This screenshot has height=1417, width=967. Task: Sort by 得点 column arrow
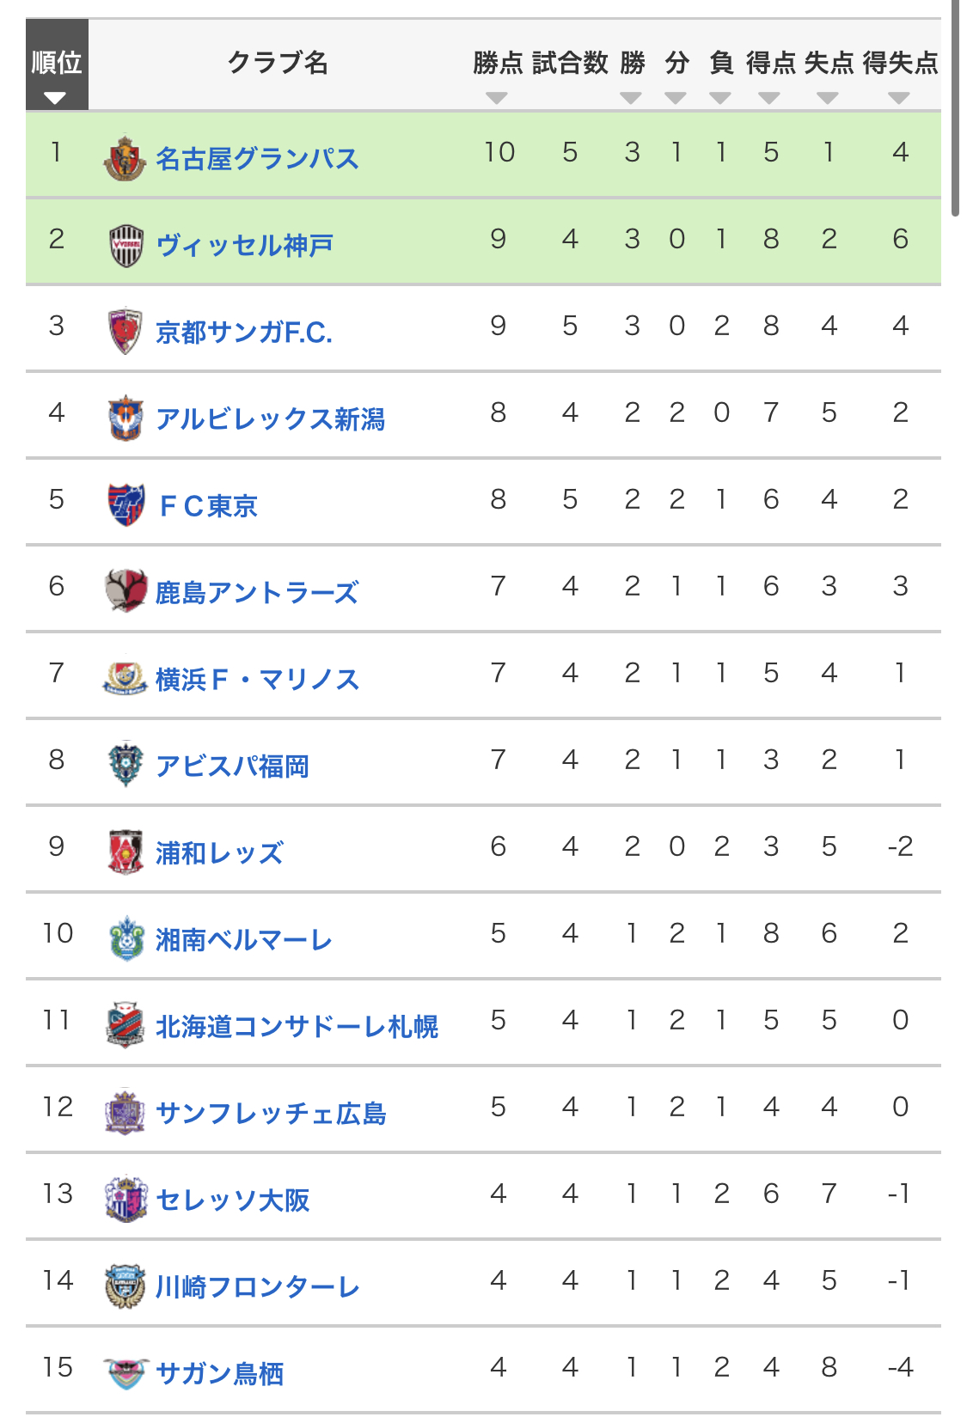click(769, 98)
